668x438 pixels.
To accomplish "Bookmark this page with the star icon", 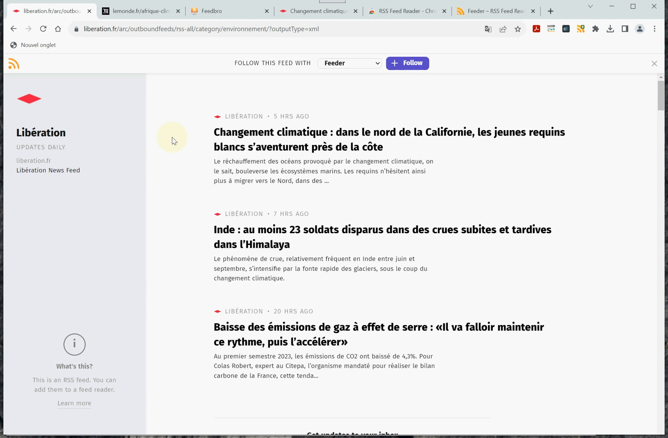I will click(x=518, y=29).
